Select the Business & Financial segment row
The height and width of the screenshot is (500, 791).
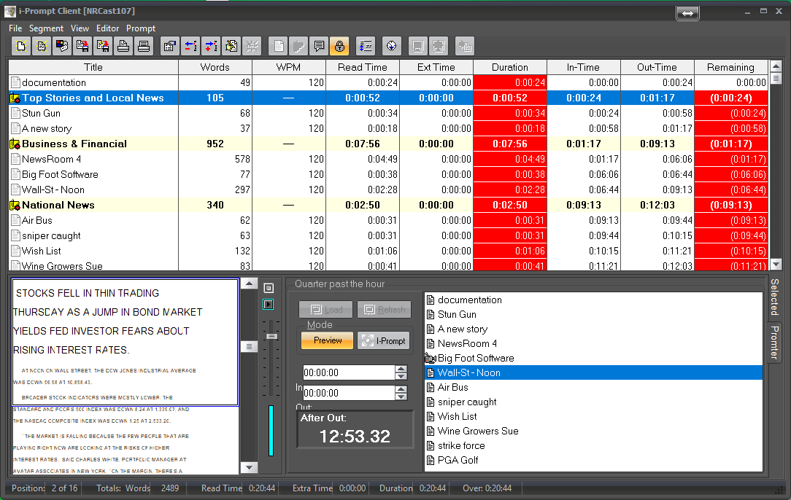coord(74,144)
